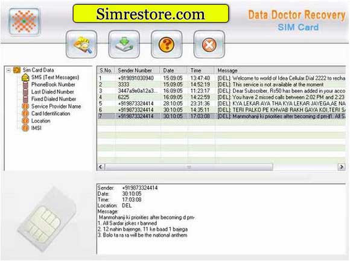
Task: Select Fixed Dialed Number in tree
Action: [54, 99]
